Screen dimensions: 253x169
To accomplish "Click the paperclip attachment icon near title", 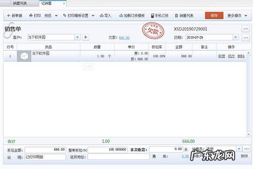I will [x=9, y=30].
